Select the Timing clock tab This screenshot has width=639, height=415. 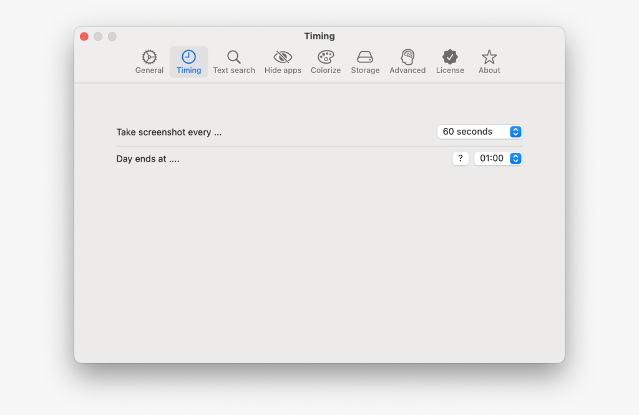[188, 62]
